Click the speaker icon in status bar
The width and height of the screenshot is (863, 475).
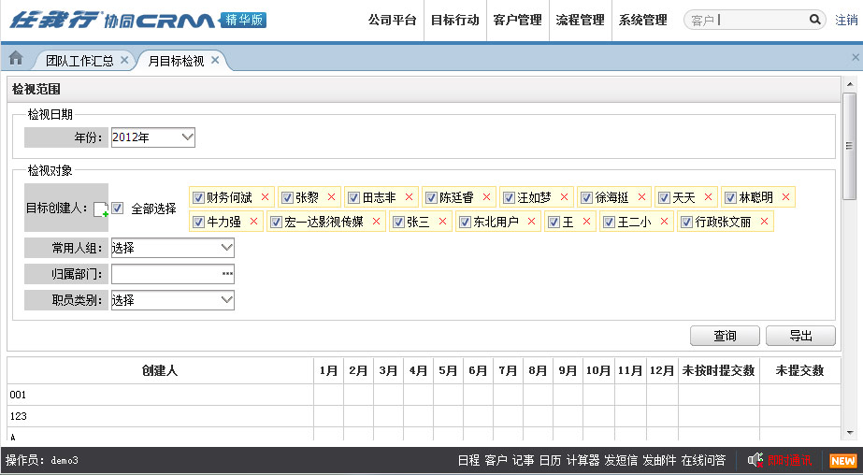coord(755,460)
